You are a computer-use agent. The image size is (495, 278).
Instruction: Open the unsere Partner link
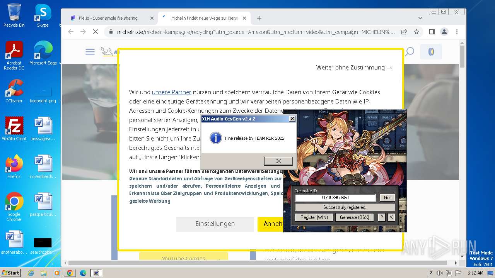coord(171,92)
